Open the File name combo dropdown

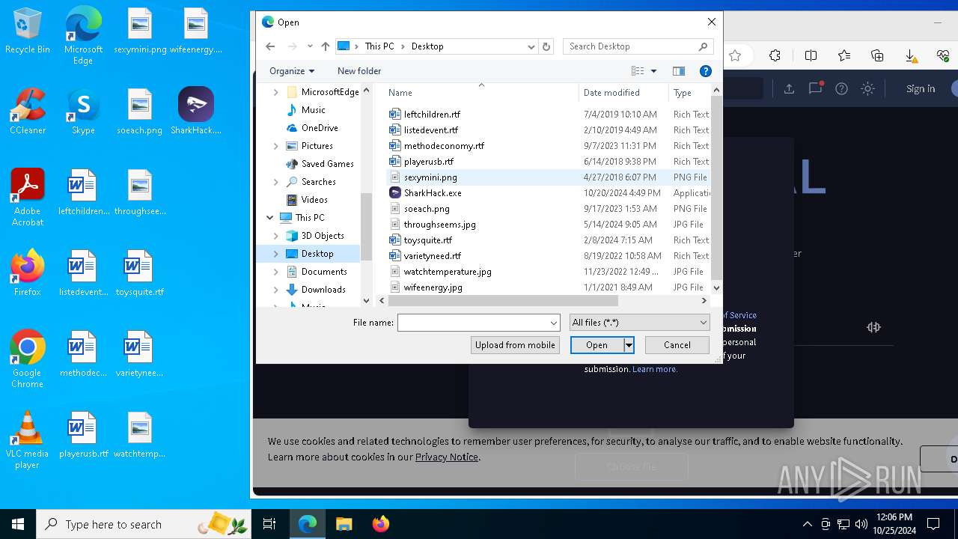pyautogui.click(x=554, y=323)
